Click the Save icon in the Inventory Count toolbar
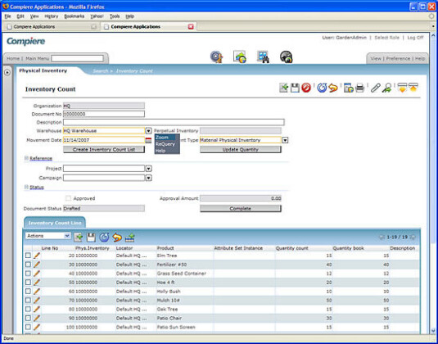Image resolution: width=438 pixels, height=344 pixels. click(x=295, y=88)
